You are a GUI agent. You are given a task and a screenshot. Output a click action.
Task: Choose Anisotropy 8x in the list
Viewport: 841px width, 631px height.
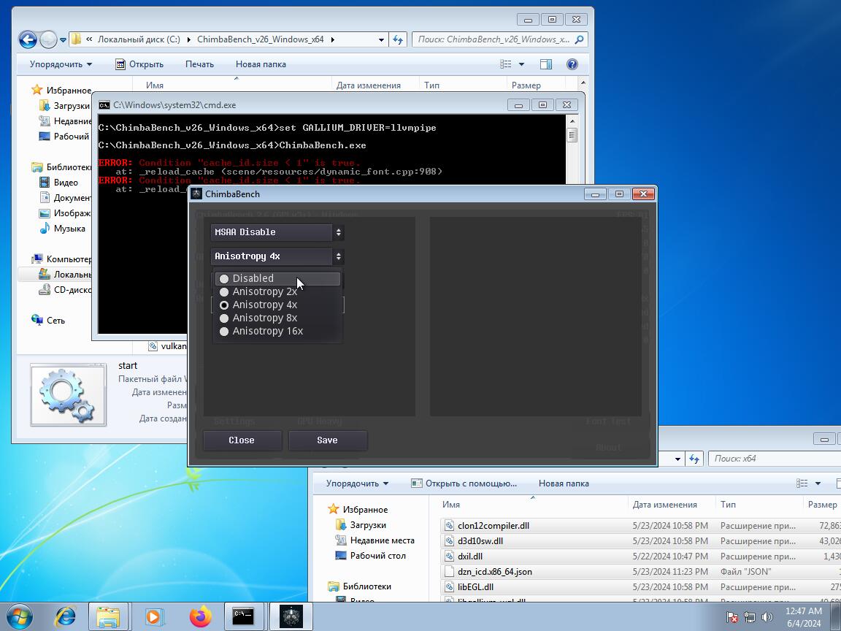(x=264, y=318)
